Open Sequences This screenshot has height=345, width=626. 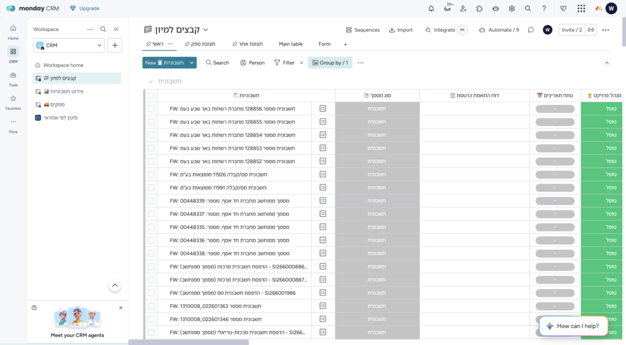click(x=363, y=30)
